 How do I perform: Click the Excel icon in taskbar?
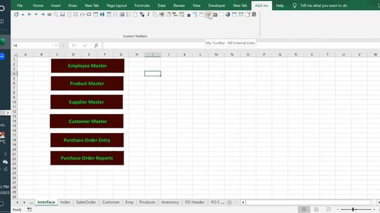click(x=3, y=42)
